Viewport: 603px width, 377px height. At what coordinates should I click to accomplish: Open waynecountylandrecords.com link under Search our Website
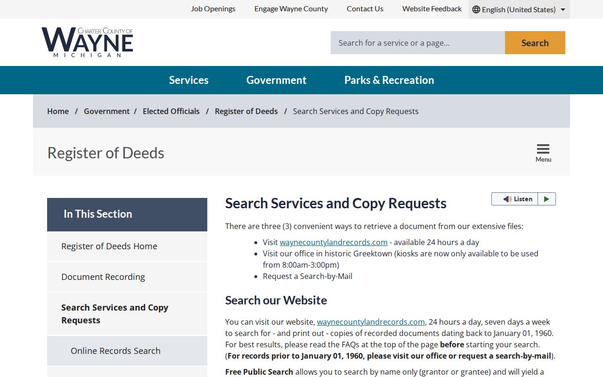[x=371, y=322]
